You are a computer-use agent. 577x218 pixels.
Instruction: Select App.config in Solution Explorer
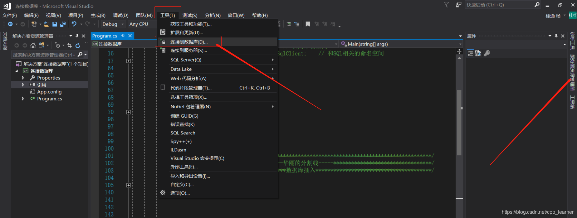tap(49, 92)
